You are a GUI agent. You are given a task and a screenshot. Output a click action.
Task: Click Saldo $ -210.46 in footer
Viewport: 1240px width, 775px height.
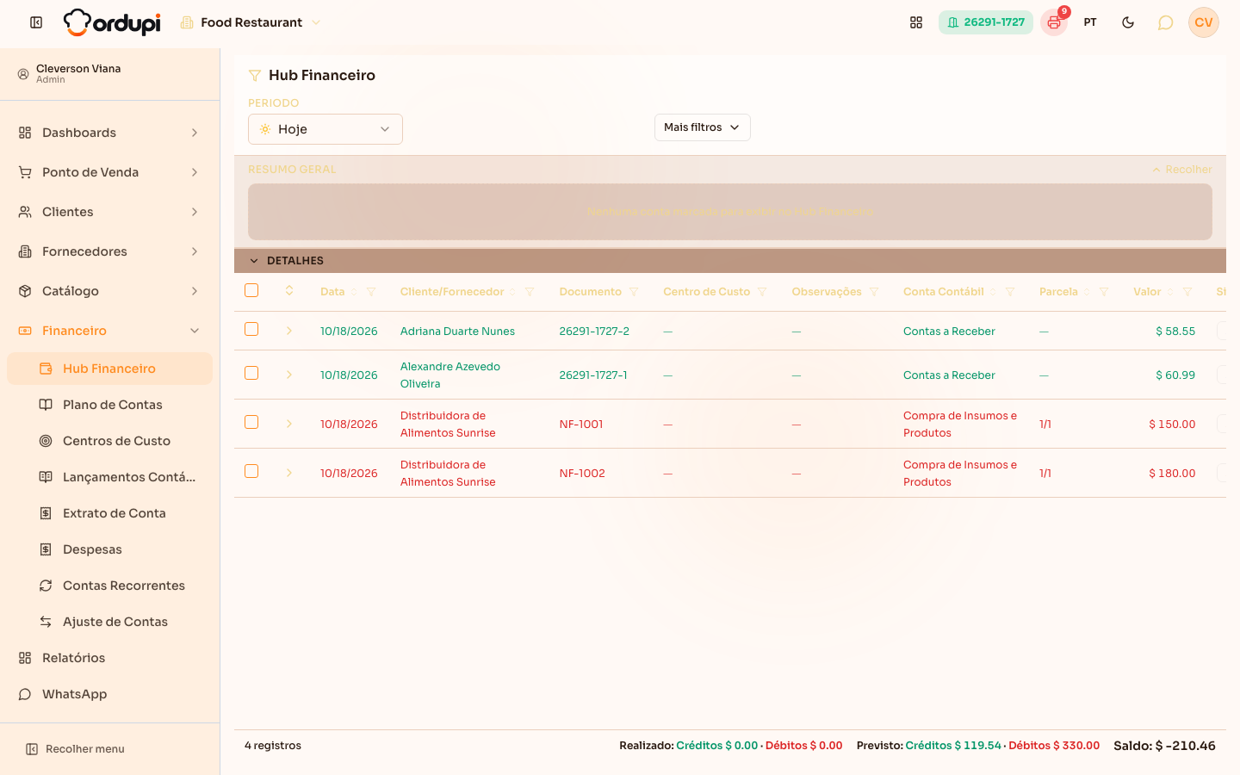tap(1164, 746)
